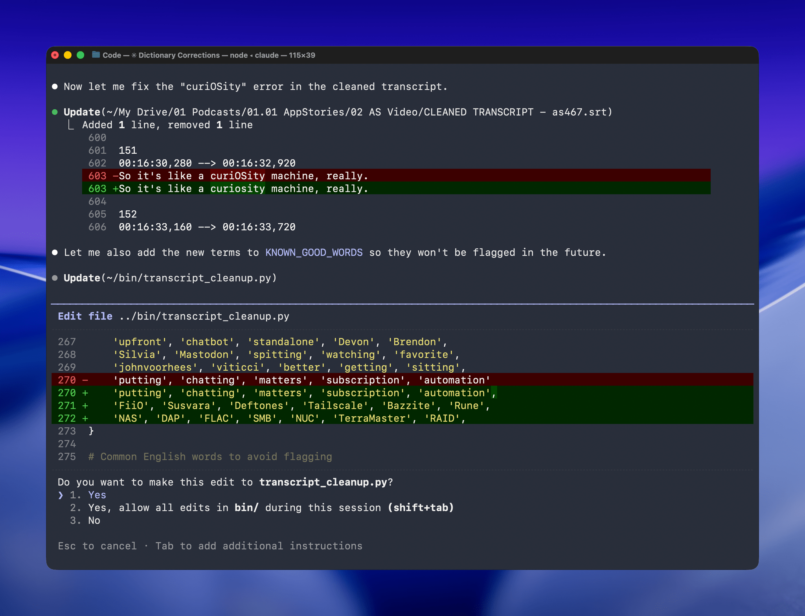Select the yellow minimize circle
Screen dimensions: 805x616
pos(68,55)
